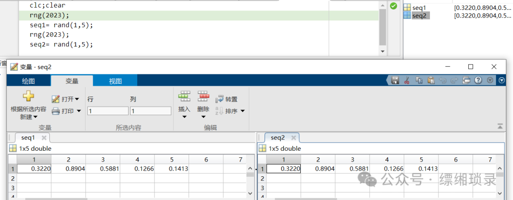513x200 pixels.
Task: Select seq1 in the workspace list
Action: pos(419,7)
